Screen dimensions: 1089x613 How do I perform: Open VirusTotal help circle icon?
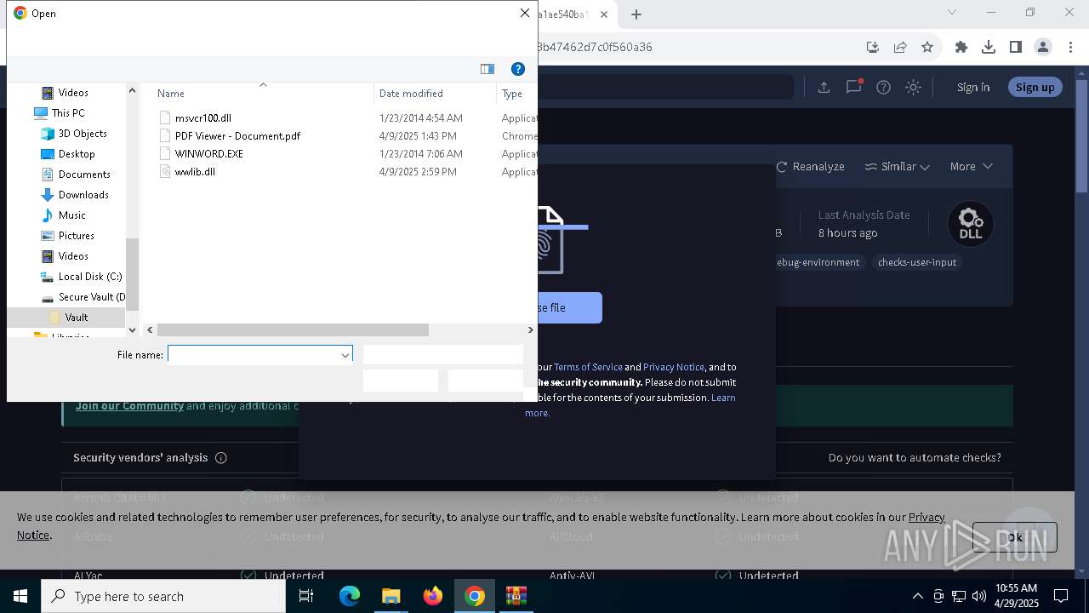[x=884, y=87]
